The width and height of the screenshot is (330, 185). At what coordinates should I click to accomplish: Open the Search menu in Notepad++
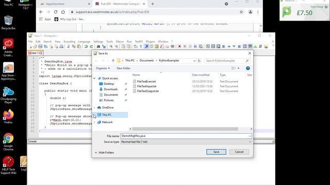(x=47, y=42)
